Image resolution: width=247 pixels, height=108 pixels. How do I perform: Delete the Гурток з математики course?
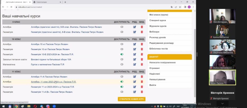point(142,64)
